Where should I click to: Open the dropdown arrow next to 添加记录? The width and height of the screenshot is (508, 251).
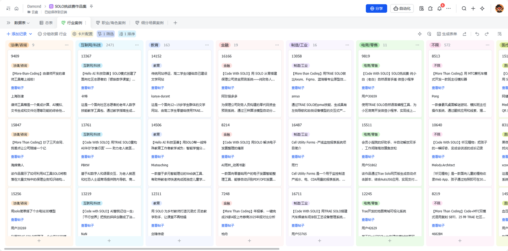tap(30, 34)
